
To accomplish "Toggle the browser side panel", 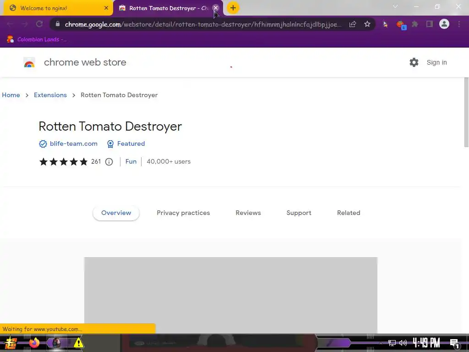I will click(430, 24).
